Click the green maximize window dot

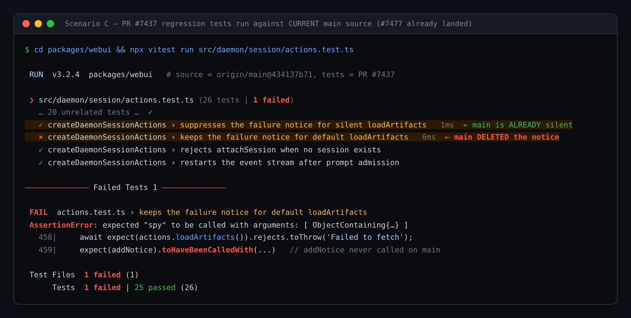[50, 24]
